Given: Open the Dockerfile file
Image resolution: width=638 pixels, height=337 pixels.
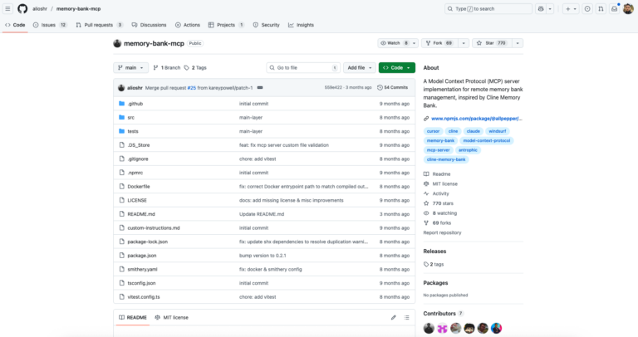Looking at the screenshot, I should (x=139, y=187).
